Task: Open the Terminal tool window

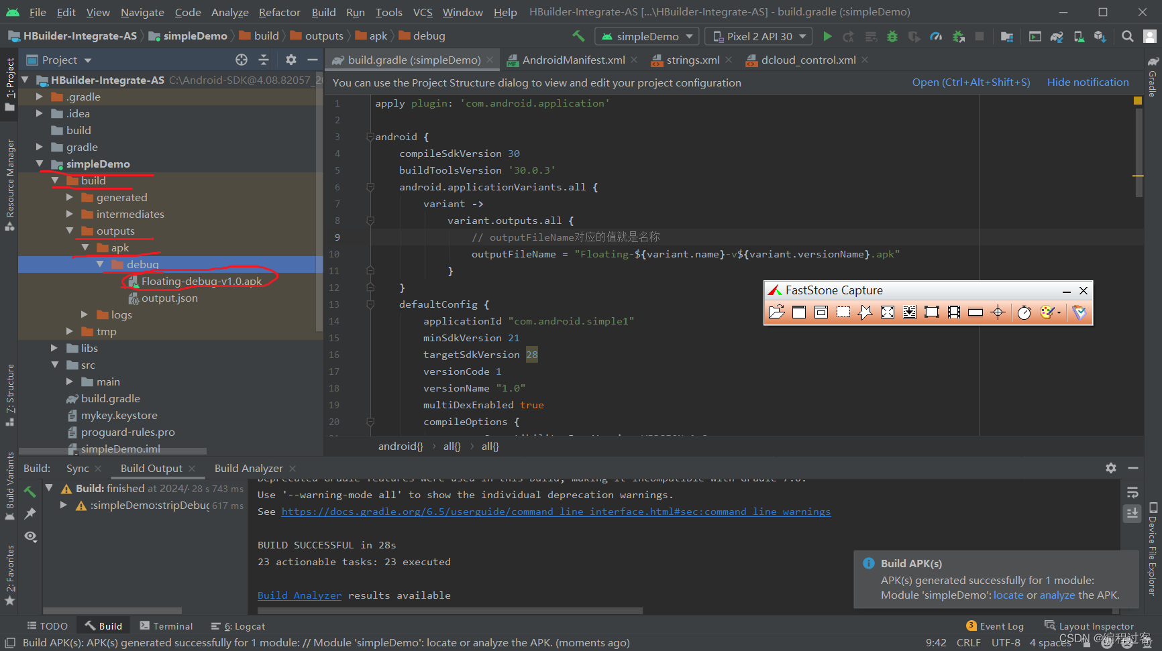Action: click(x=166, y=626)
